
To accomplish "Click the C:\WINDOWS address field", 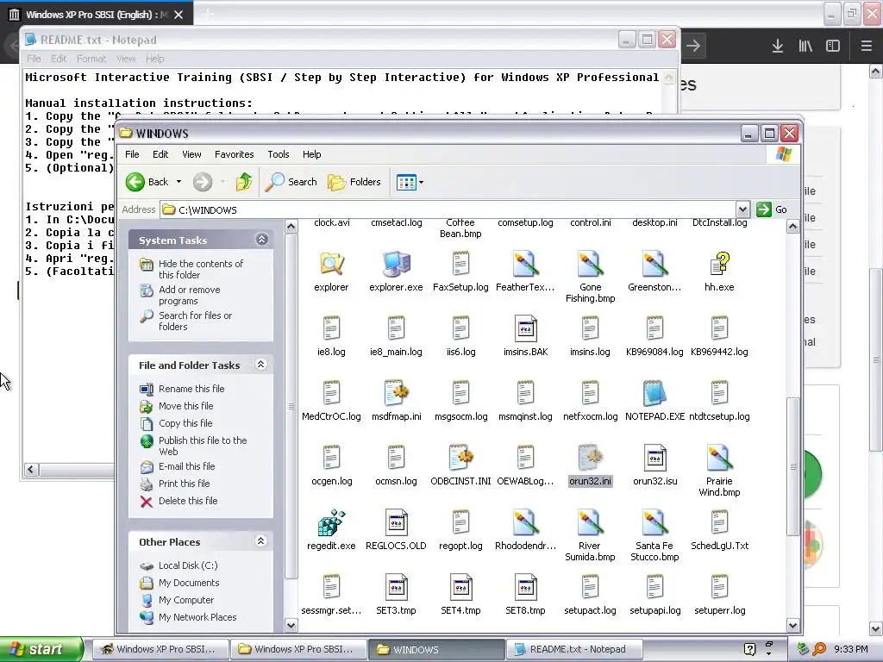I will coord(448,210).
